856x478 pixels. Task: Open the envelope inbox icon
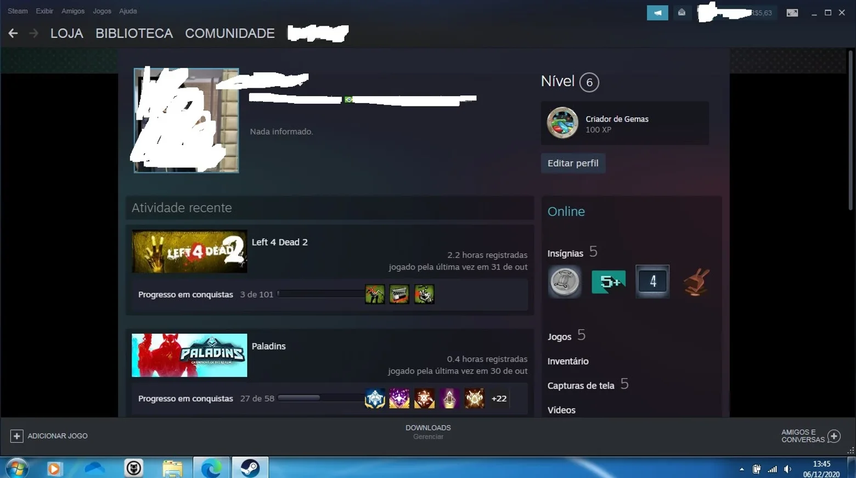[682, 13]
